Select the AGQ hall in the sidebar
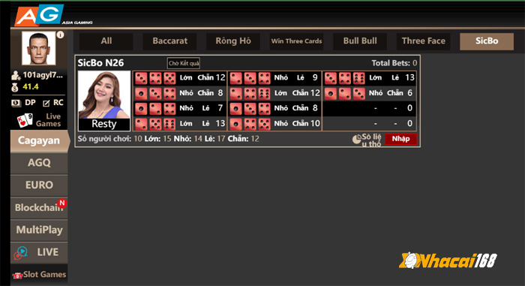525x286 pixels. click(39, 163)
